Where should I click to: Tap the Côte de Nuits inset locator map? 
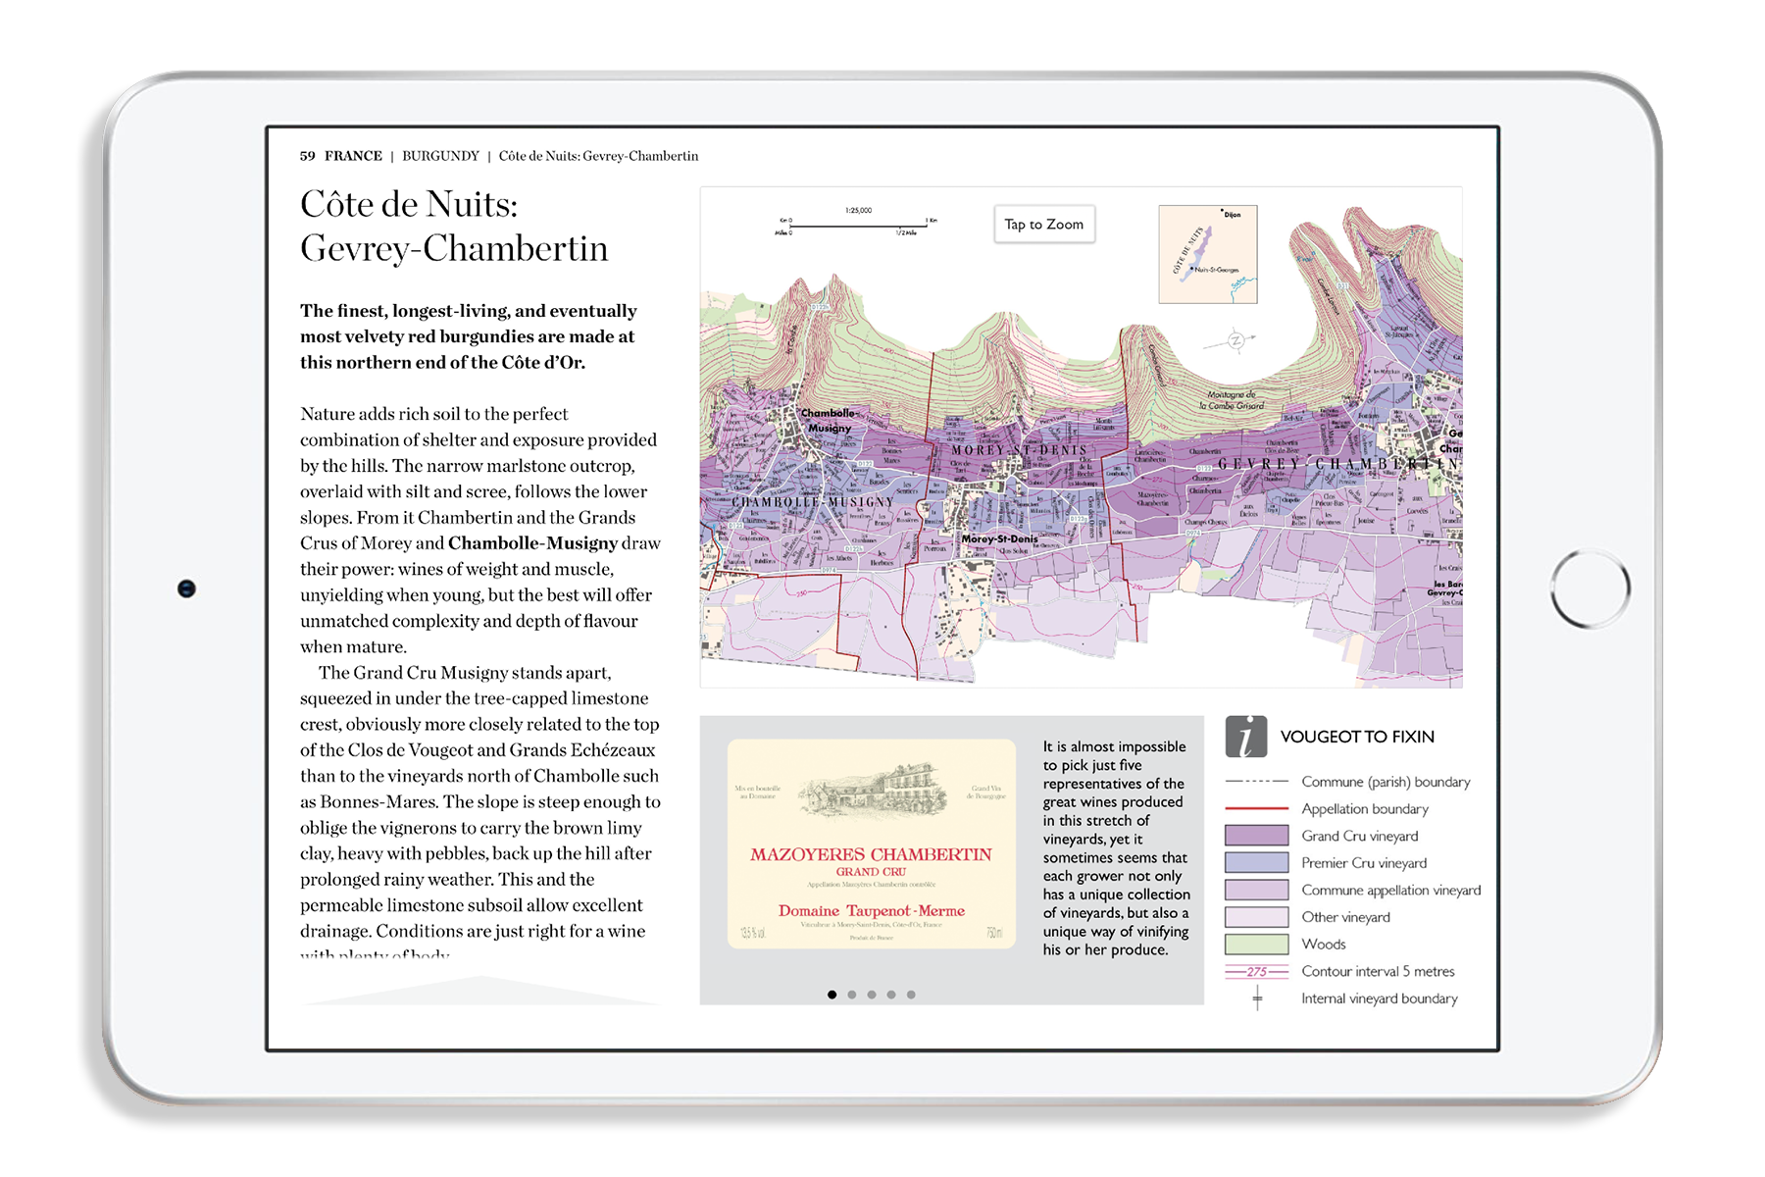coord(1208,254)
